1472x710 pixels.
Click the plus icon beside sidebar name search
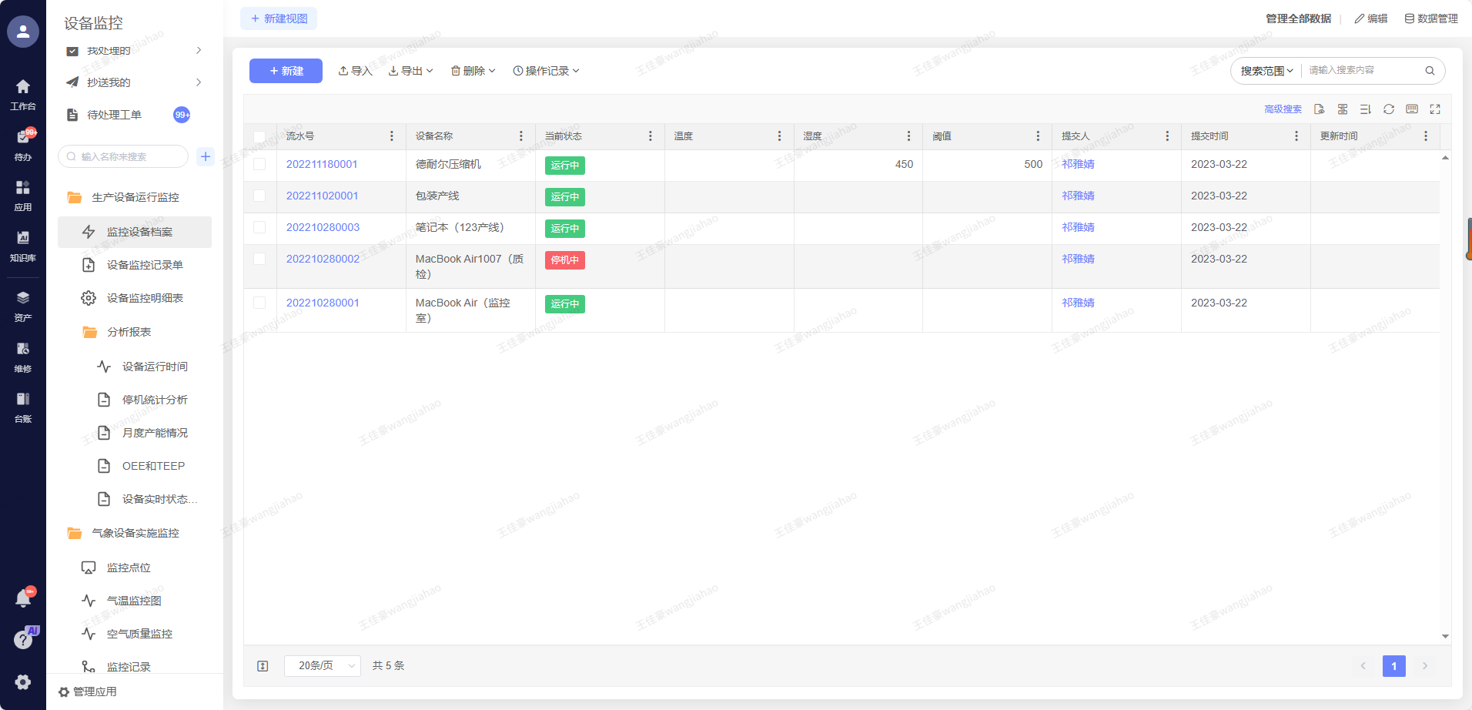point(206,156)
